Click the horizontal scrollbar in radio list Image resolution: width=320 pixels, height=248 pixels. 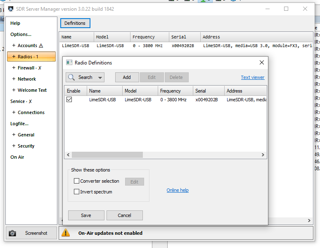pos(107,155)
